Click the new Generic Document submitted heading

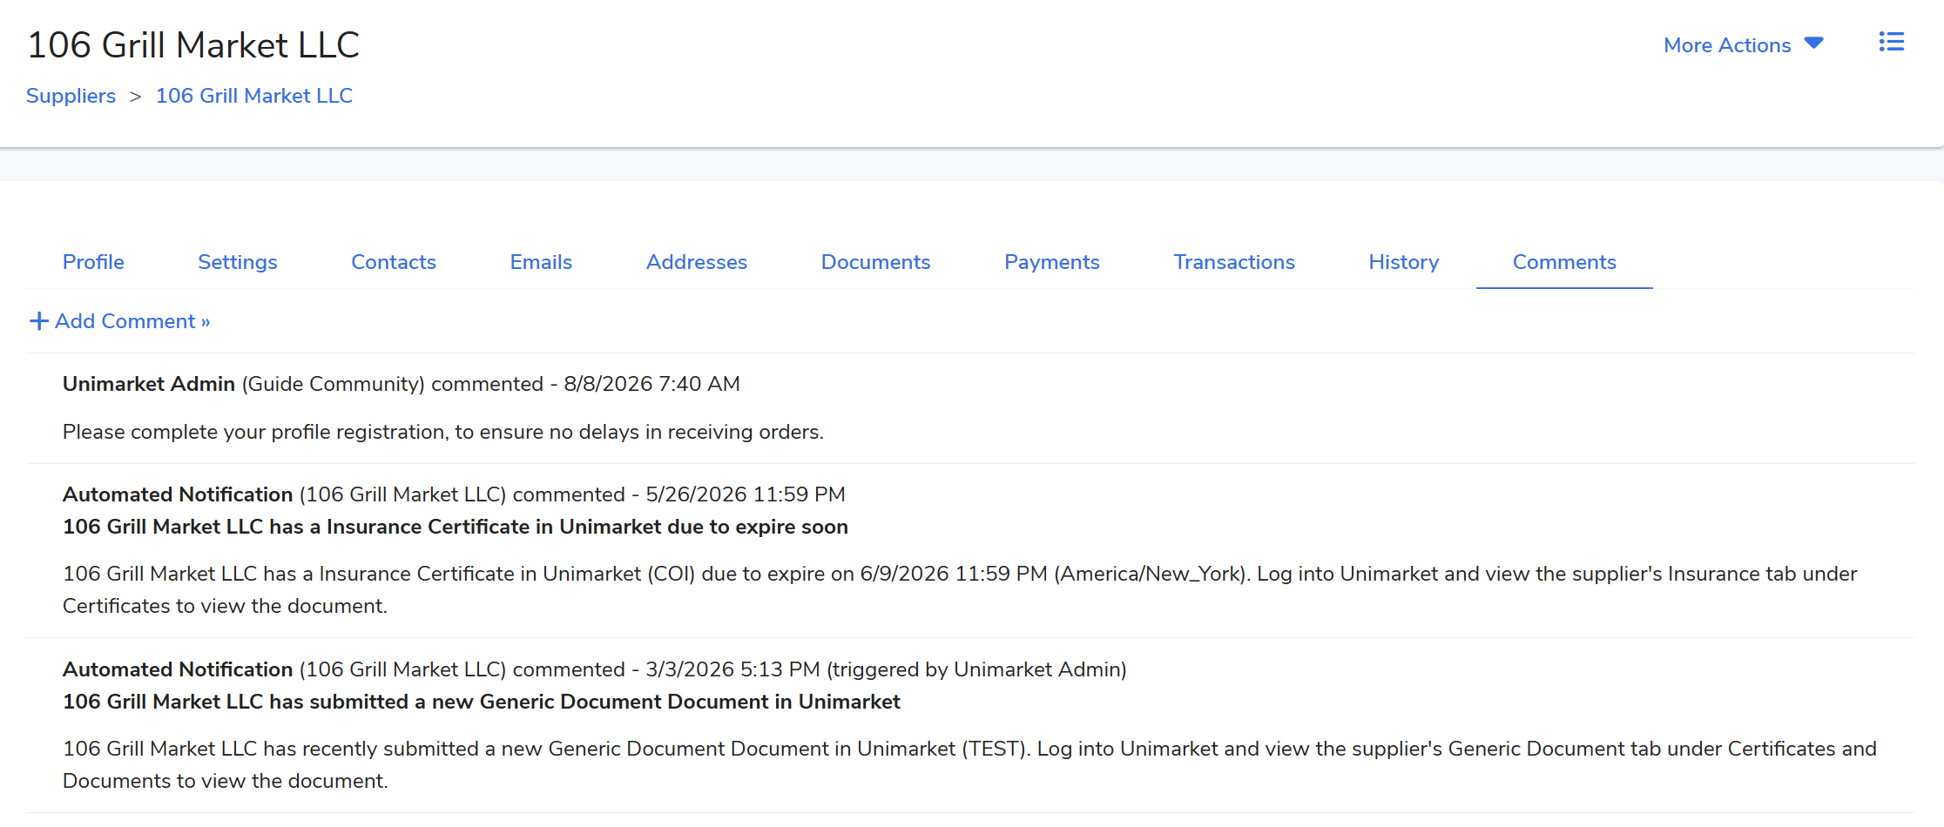[482, 702]
